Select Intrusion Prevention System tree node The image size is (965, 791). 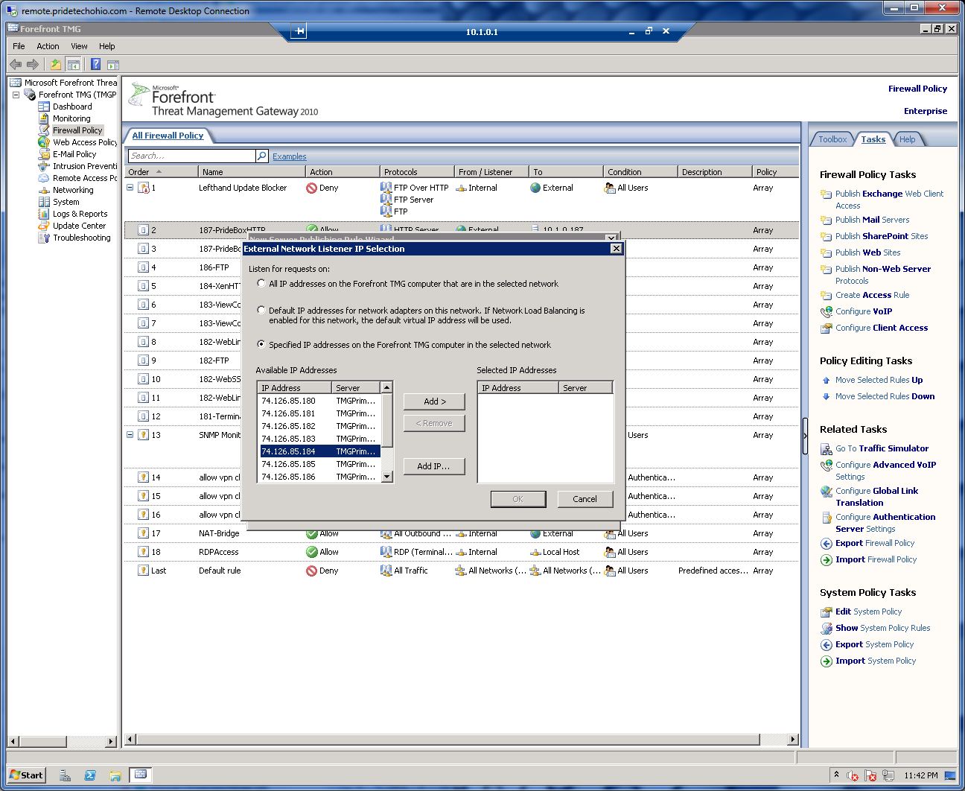tap(85, 166)
